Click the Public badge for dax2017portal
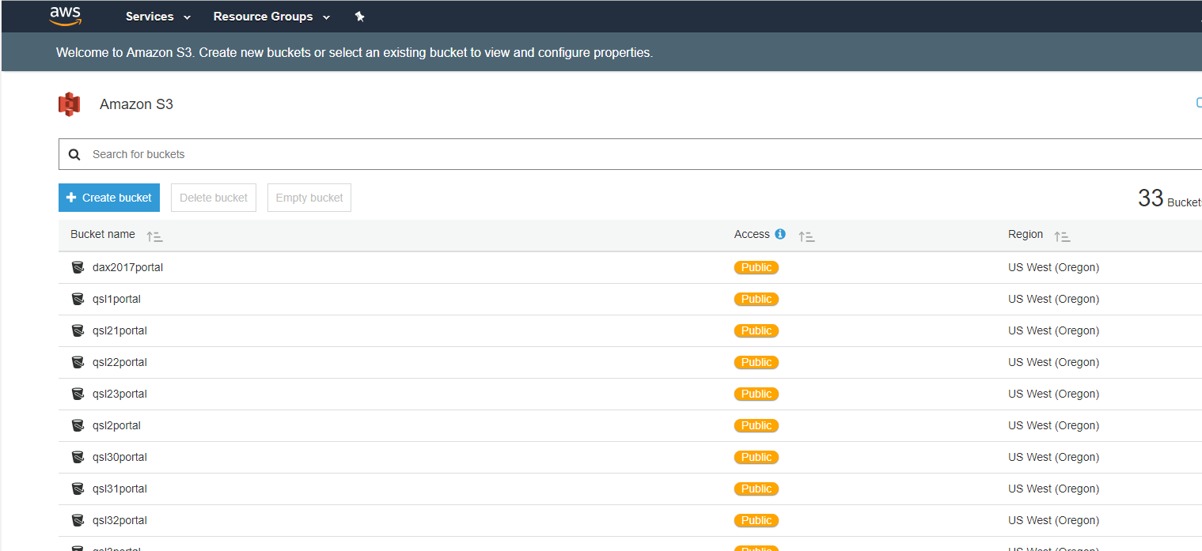1202x551 pixels. [756, 267]
